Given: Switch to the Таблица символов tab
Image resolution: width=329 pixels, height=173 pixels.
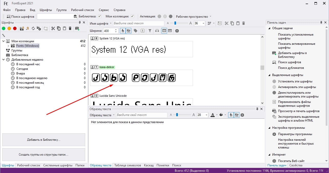Looking at the screenshot, I should pyautogui.click(x=127, y=165).
